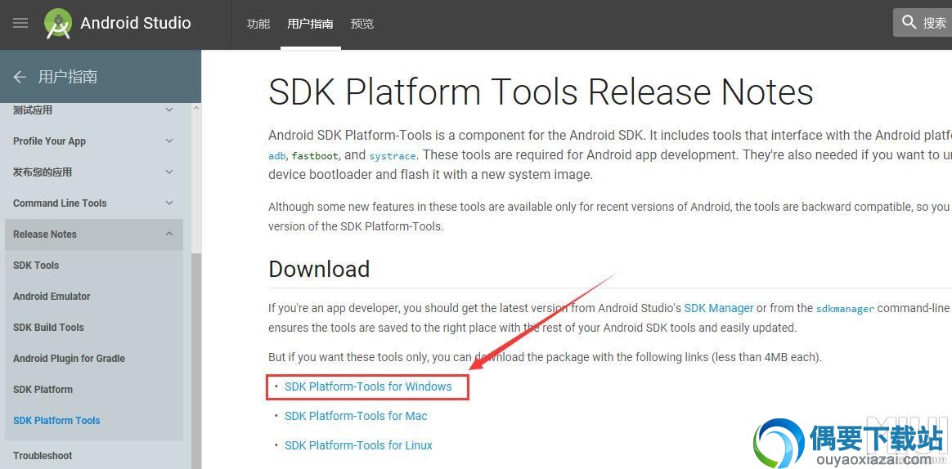The image size is (952, 469).
Task: Click the sidebar scrollbar thumb
Action: click(x=196, y=361)
